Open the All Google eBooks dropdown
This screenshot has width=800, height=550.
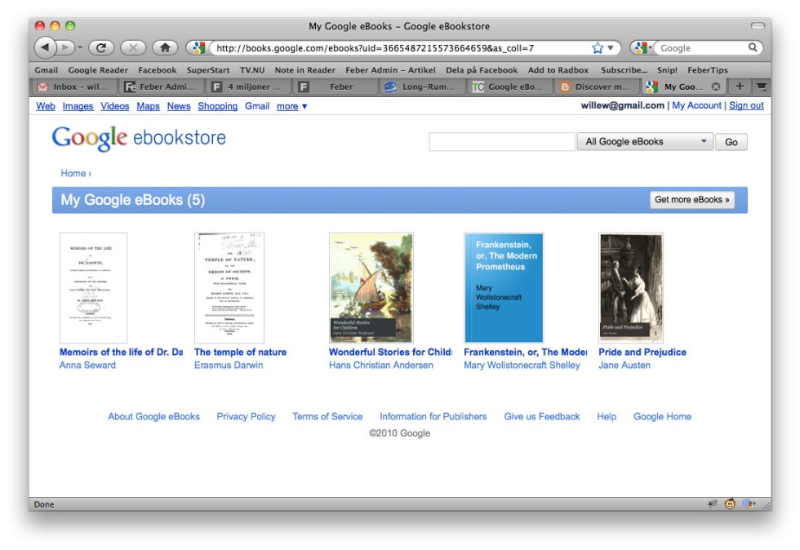pos(645,142)
